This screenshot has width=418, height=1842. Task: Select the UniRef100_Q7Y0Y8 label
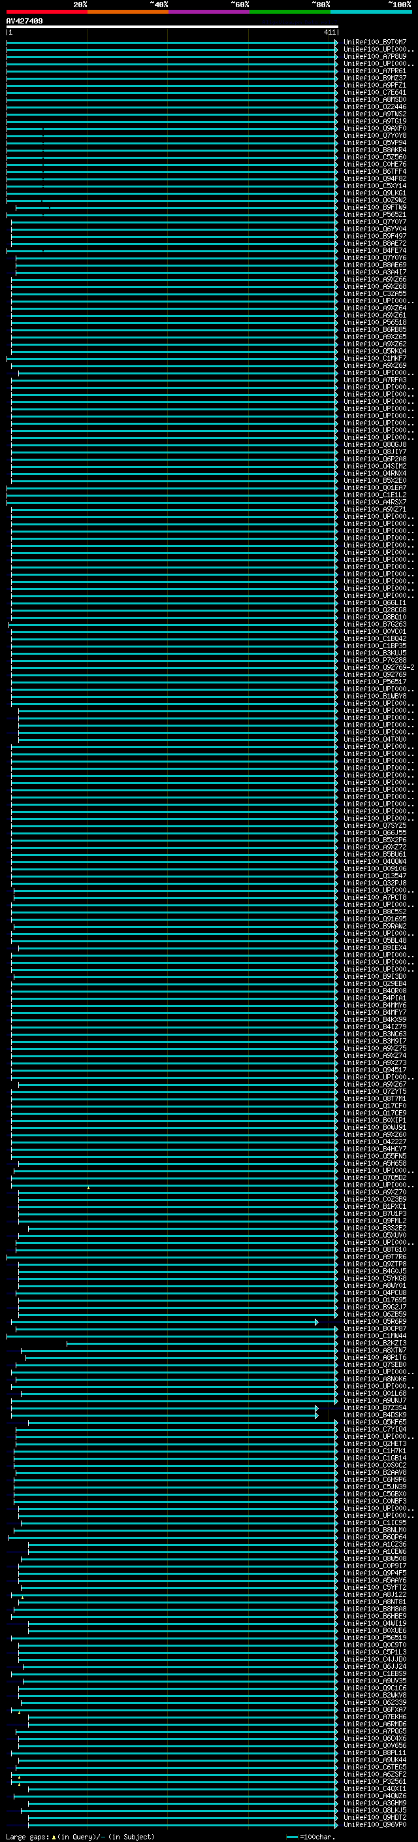click(375, 135)
